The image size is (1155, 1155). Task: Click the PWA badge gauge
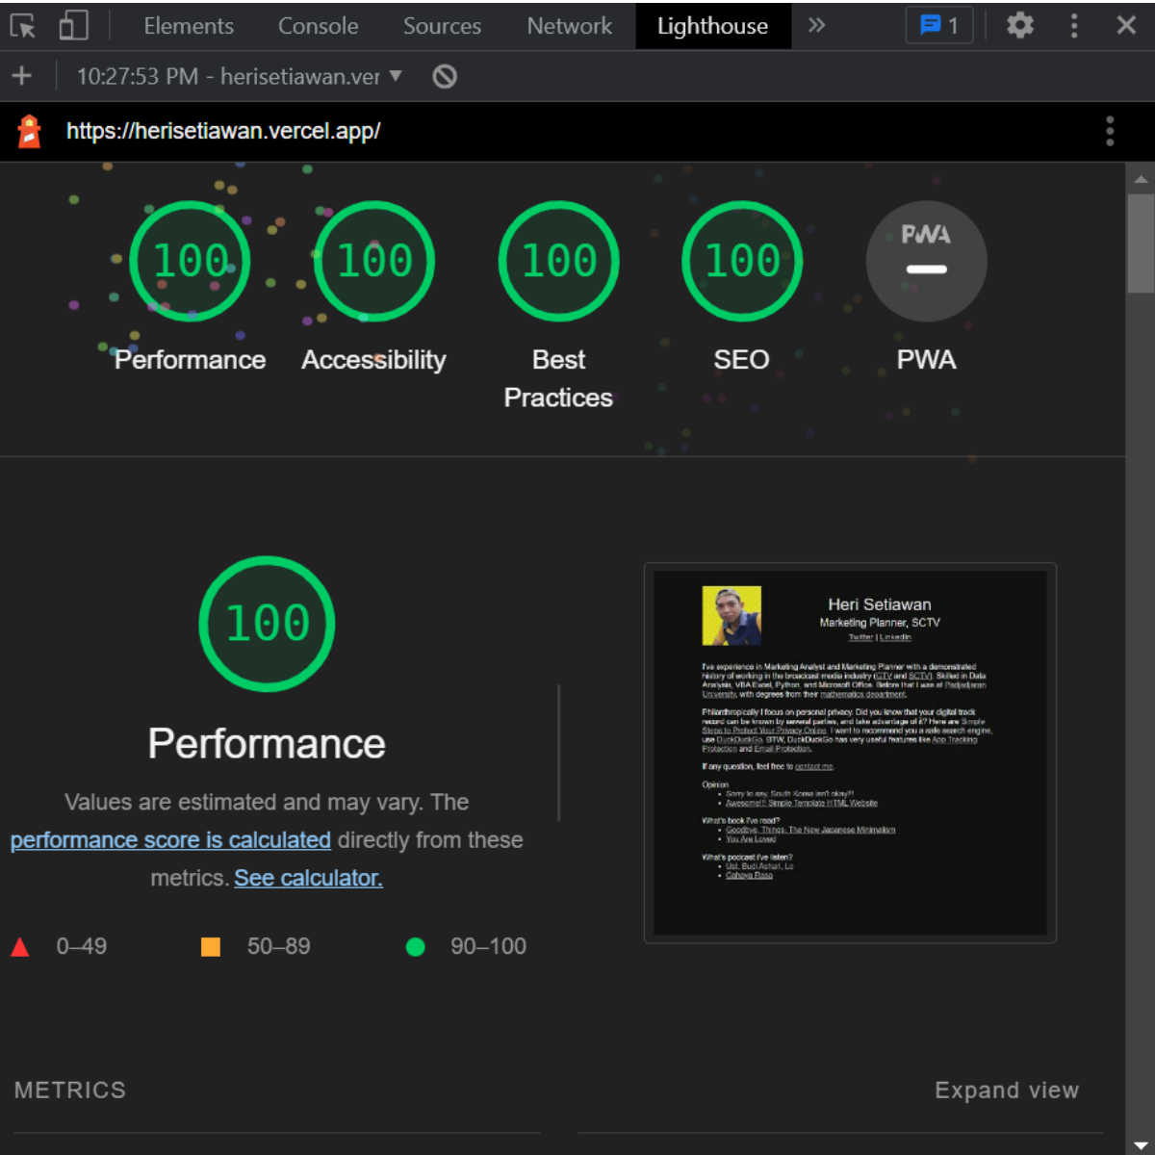[926, 261]
